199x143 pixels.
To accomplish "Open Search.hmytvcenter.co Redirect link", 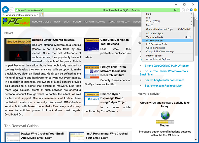I will click(x=164, y=80).
